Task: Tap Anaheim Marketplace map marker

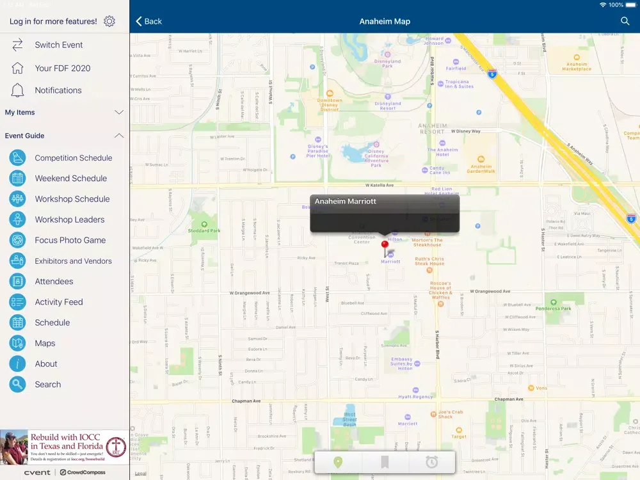Action: pos(577,58)
